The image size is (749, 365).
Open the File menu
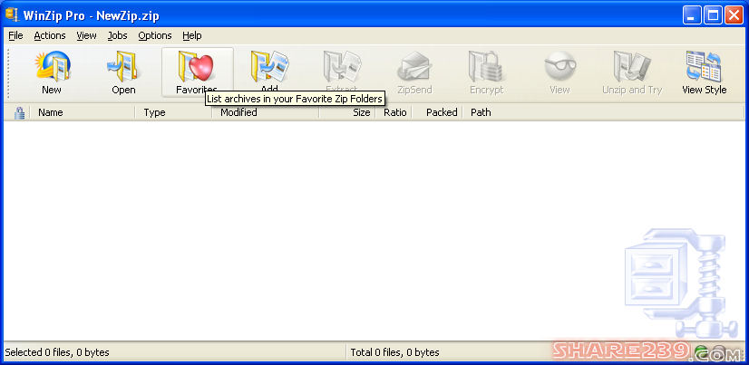(15, 35)
